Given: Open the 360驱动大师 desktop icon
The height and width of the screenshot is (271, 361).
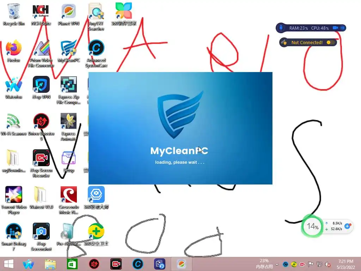Looking at the screenshot, I should coord(96,198).
